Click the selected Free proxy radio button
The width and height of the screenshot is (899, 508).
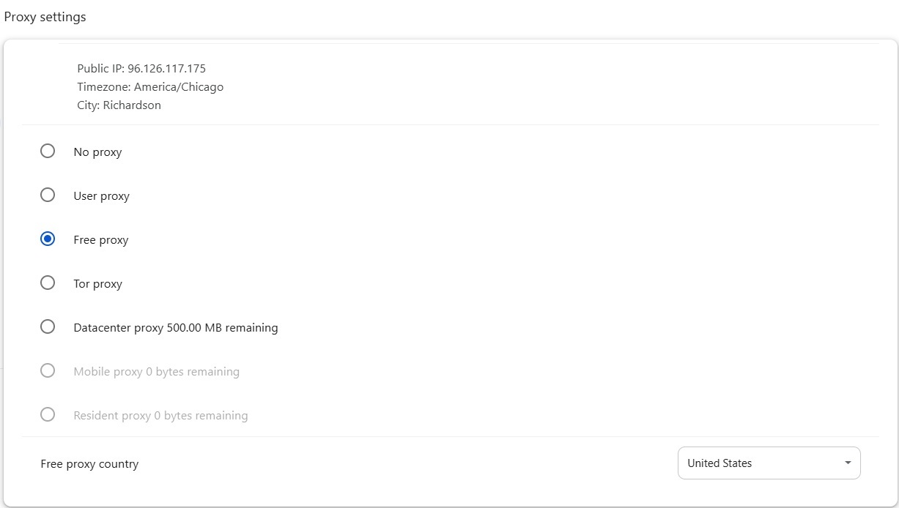tap(48, 239)
